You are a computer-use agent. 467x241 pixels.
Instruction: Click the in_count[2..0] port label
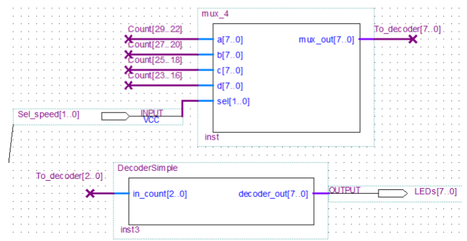point(160,194)
